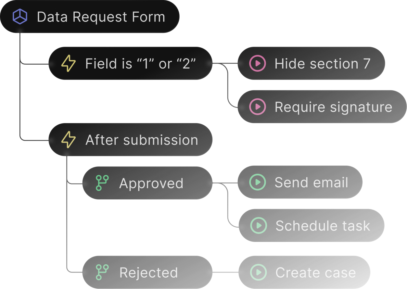The width and height of the screenshot is (407, 289).
Task: Click the branch icon next to Rejected
Action: [x=102, y=272]
